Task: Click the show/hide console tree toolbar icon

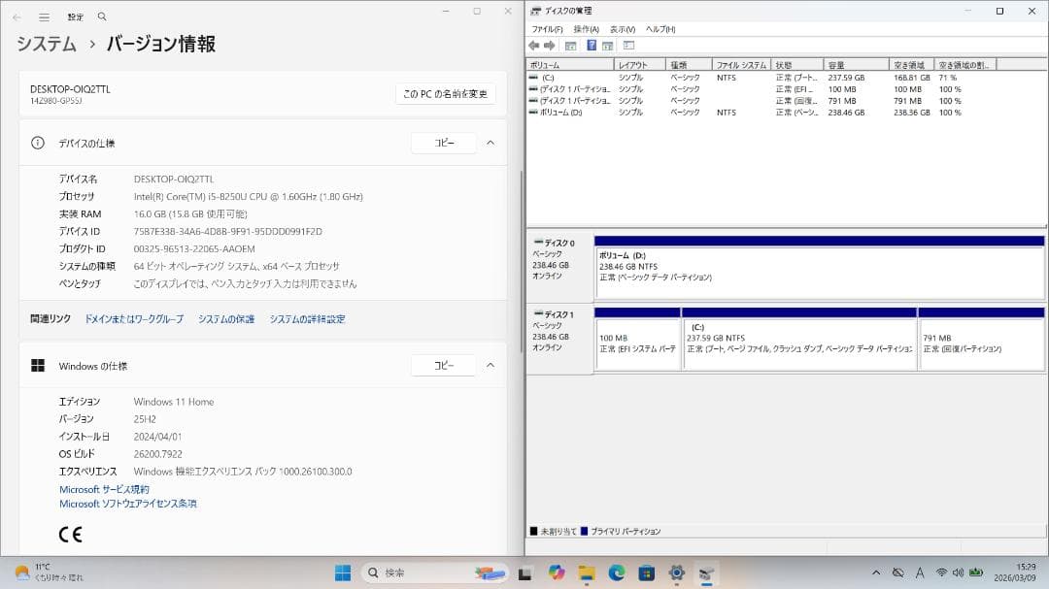Action: [571, 46]
